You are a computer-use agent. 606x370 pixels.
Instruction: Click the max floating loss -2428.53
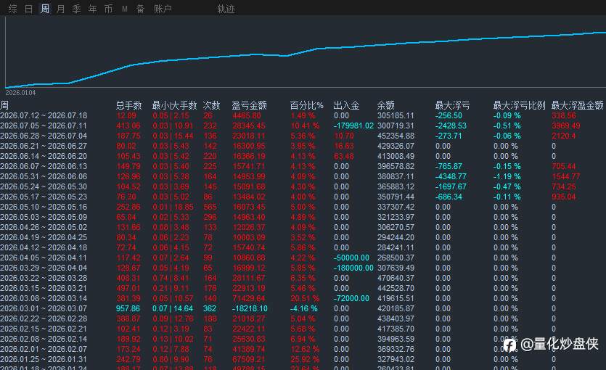(x=451, y=126)
